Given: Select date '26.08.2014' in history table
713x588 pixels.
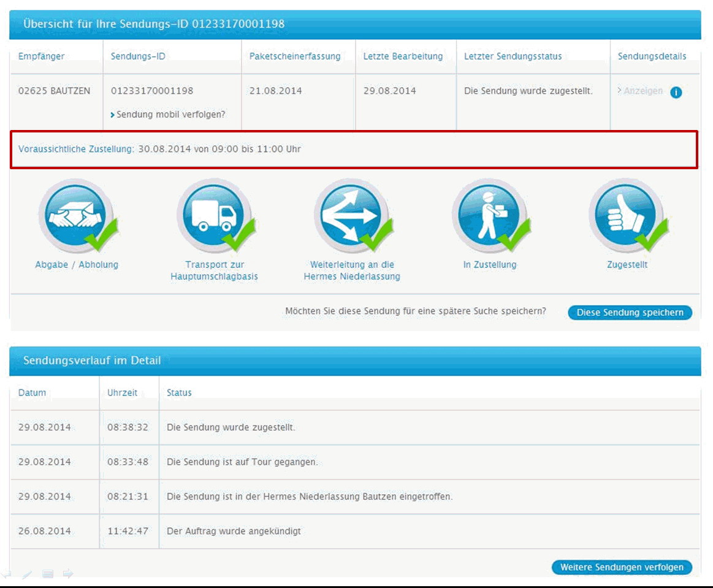Looking at the screenshot, I should [x=45, y=531].
